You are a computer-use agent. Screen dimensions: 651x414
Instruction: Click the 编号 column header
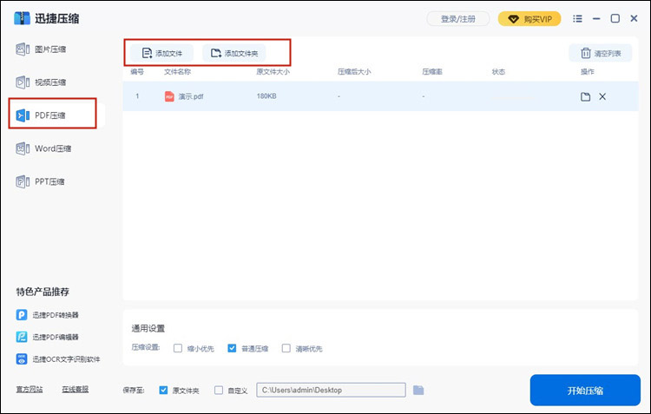137,71
